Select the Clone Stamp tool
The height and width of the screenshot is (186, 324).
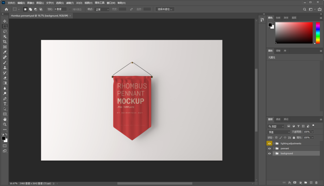point(5,68)
